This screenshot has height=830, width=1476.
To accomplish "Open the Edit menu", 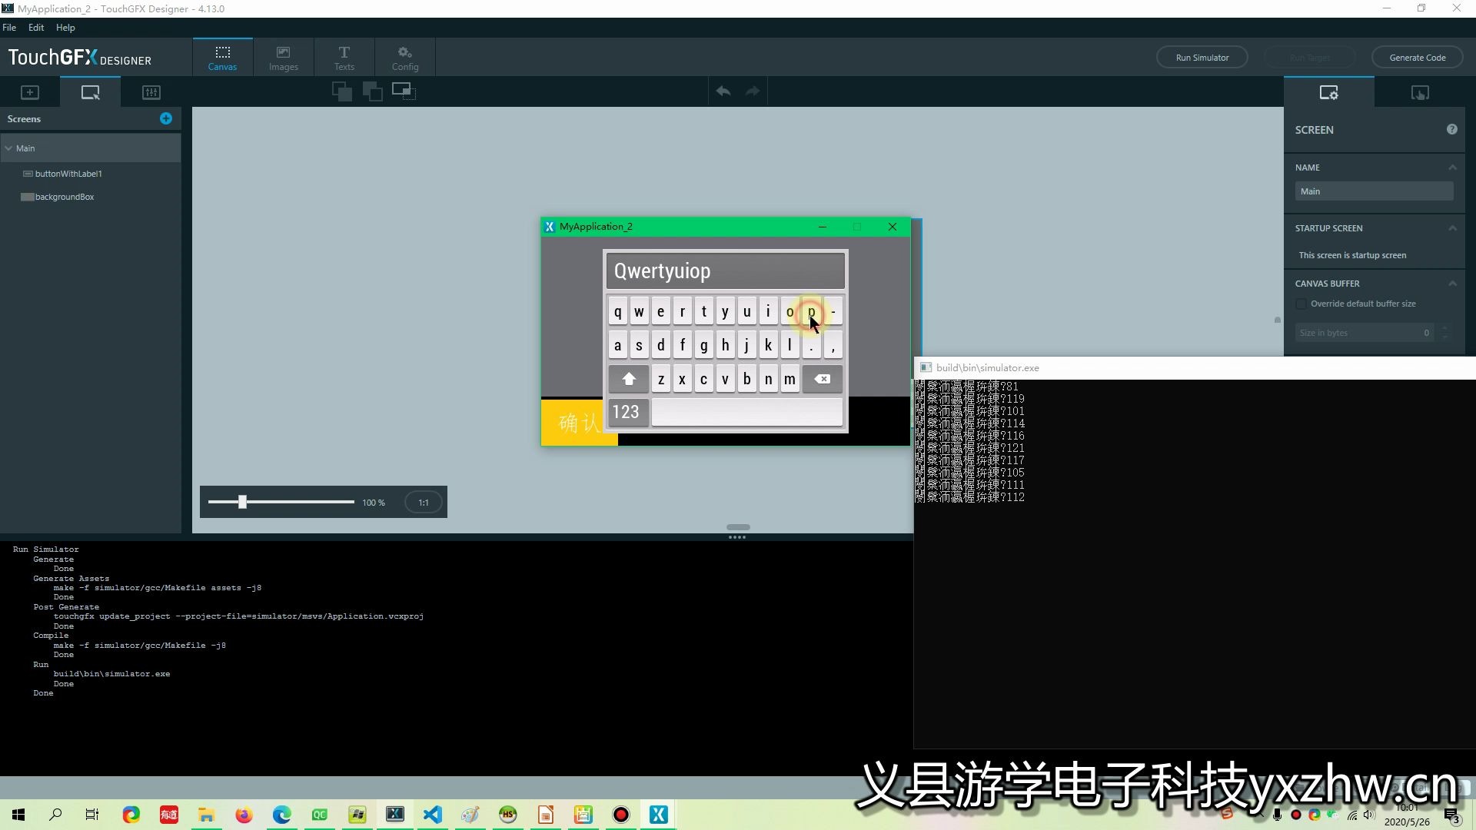I will [36, 28].
